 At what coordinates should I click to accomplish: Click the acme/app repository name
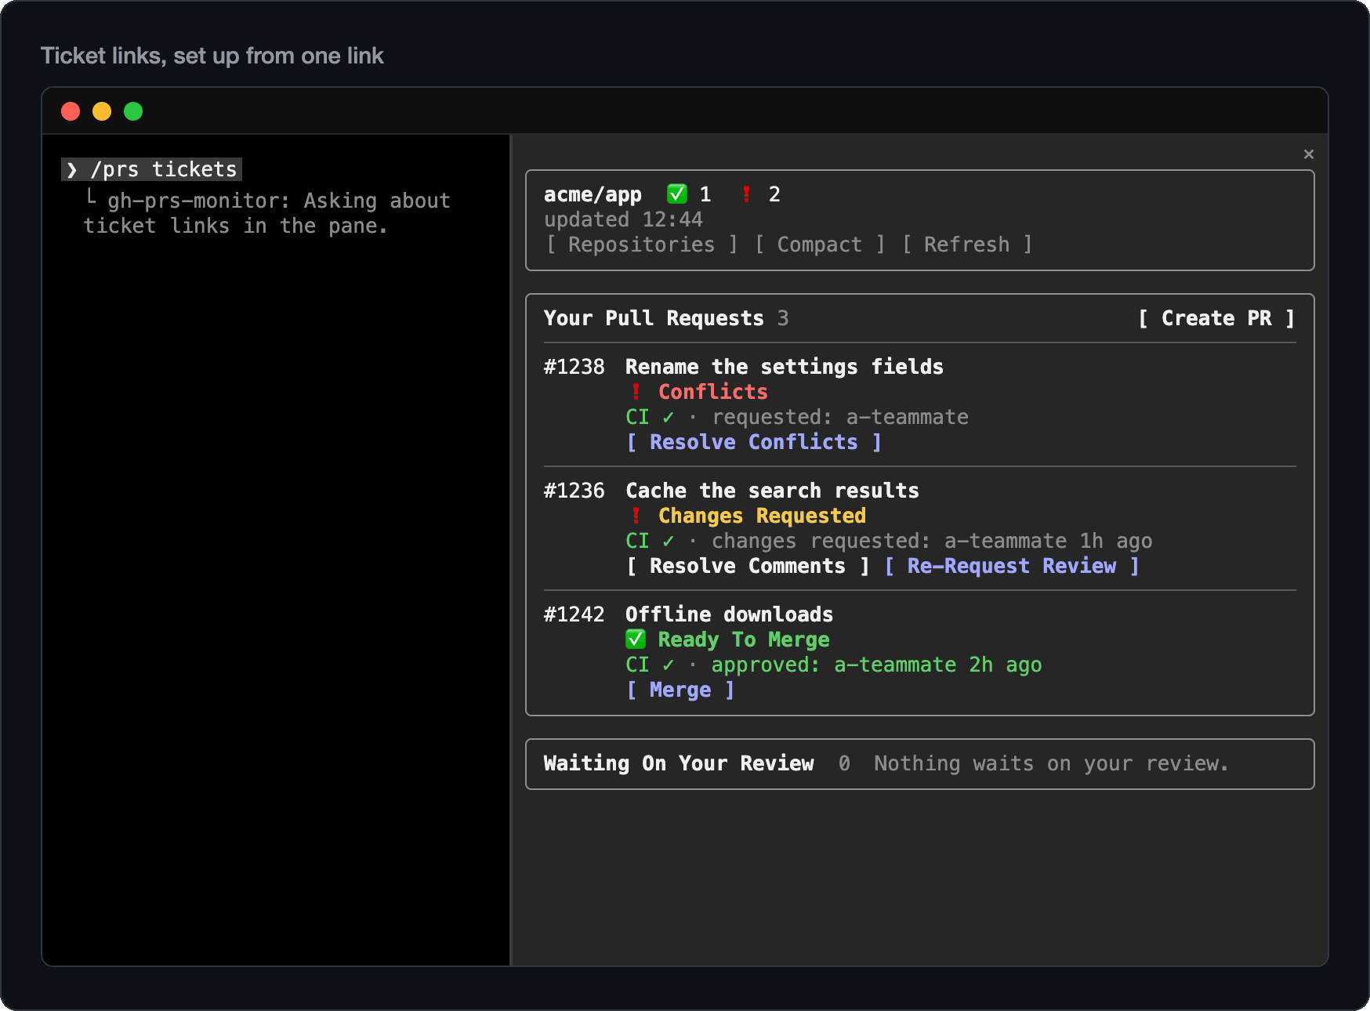593,194
